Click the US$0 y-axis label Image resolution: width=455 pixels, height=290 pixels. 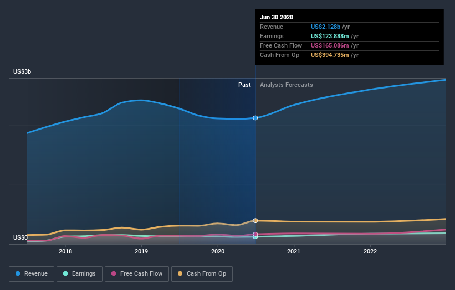click(x=21, y=237)
